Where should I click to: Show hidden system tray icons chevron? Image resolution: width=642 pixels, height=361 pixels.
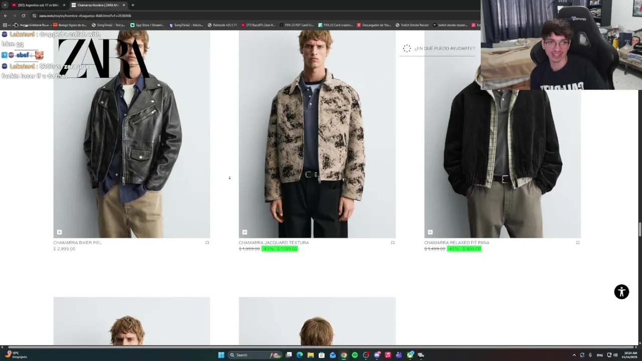(574, 355)
